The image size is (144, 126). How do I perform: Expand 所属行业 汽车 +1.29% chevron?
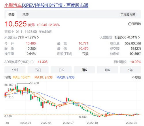point(38,37)
